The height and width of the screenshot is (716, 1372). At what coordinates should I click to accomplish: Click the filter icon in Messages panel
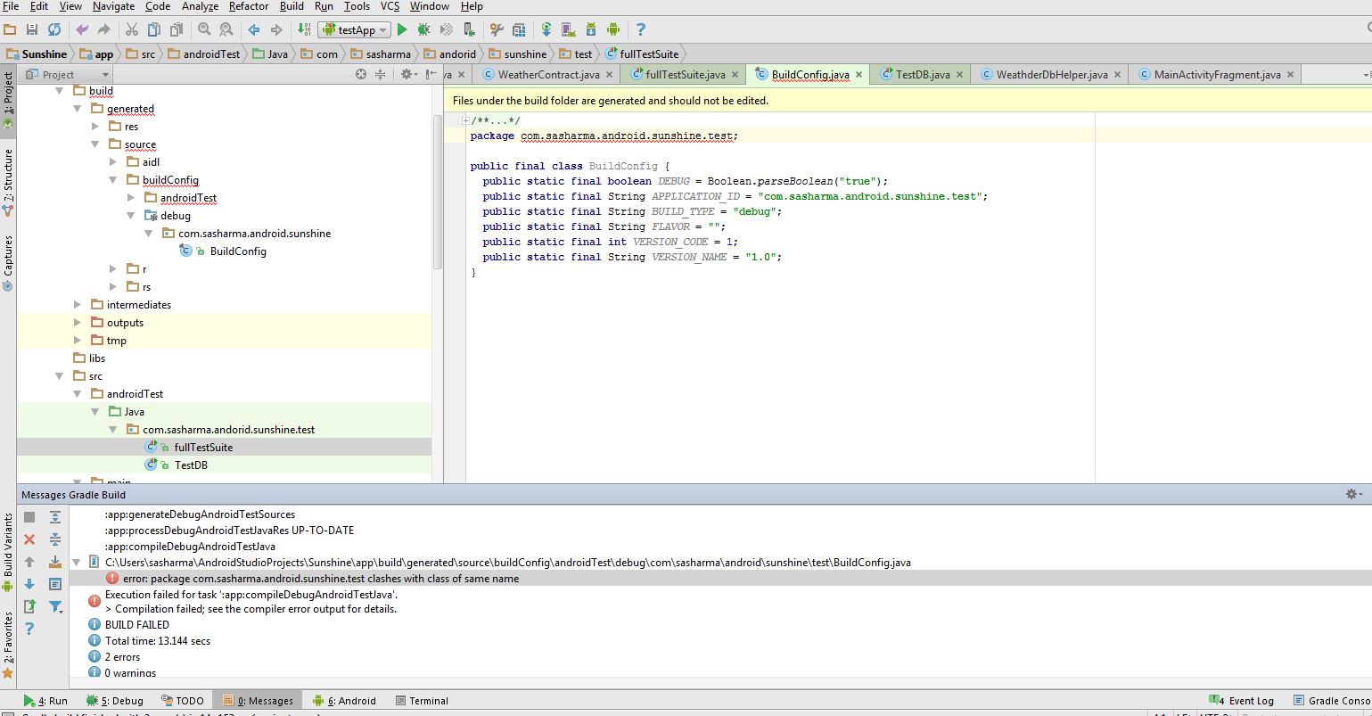[x=55, y=607]
